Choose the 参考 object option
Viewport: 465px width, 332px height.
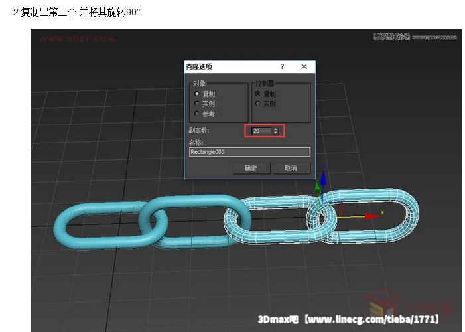(196, 114)
